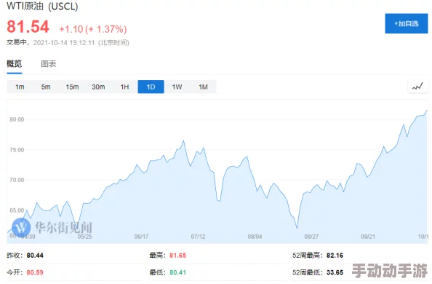Click the 07/12 date label

198,237
